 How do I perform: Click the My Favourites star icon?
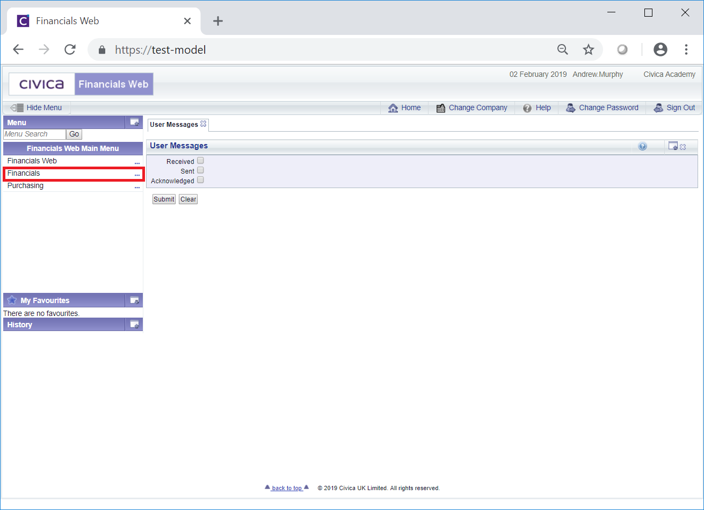[12, 300]
